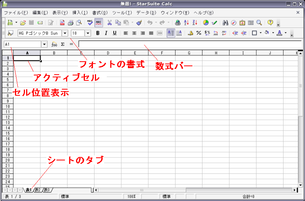This screenshot has height=201, width=305.
Task: Click the Cut scissors icon
Action: pyautogui.click(x=109, y=23)
